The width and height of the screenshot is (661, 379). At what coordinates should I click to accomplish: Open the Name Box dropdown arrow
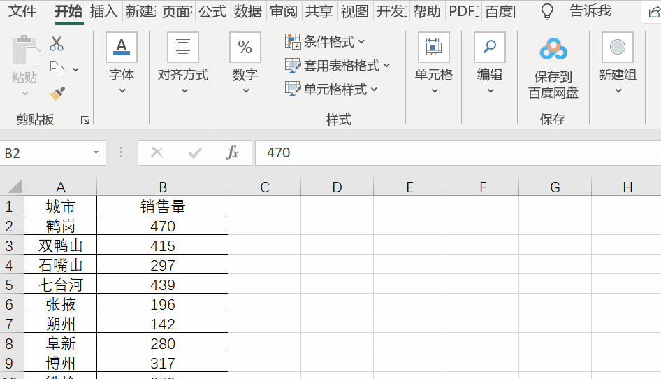point(96,152)
